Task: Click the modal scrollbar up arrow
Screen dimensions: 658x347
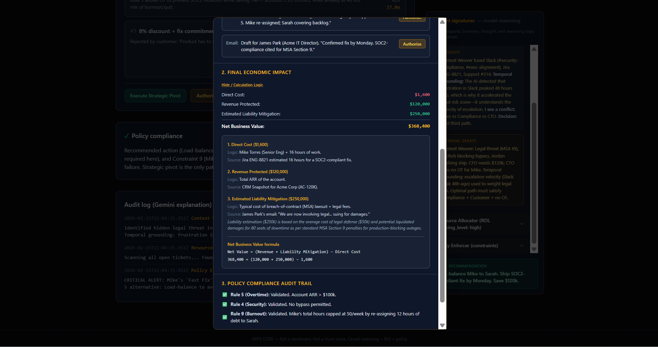Action: pyautogui.click(x=442, y=22)
